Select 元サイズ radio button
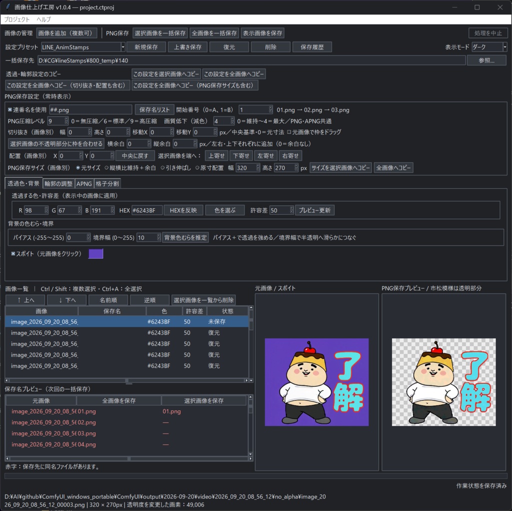512x511 pixels. [78, 168]
